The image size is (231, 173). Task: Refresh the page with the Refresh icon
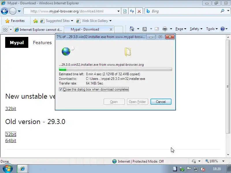[132, 11]
